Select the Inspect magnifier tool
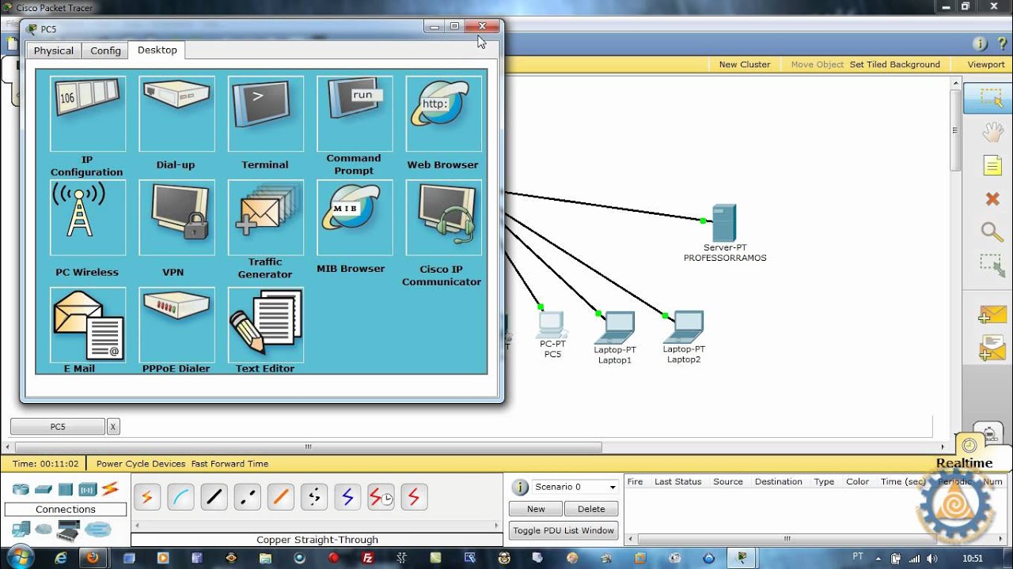1013x569 pixels. pos(992,232)
